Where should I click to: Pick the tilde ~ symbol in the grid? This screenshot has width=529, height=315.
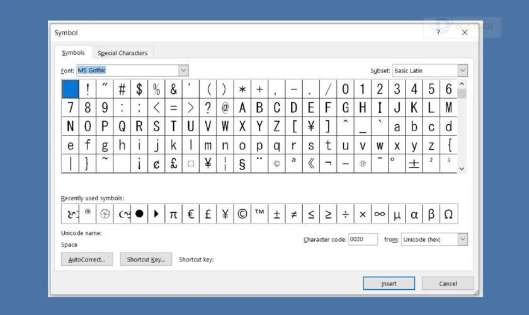coord(105,164)
